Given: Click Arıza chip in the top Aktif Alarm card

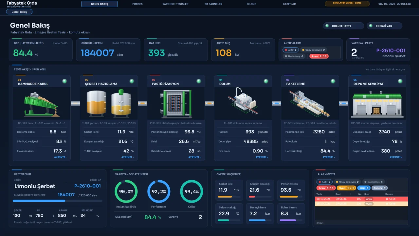Looking at the screenshot, I should tap(319, 56).
